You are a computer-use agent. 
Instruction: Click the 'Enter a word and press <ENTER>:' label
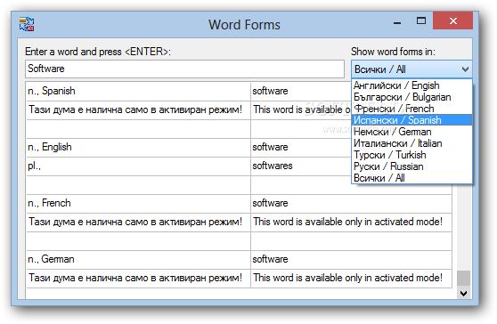coord(98,52)
